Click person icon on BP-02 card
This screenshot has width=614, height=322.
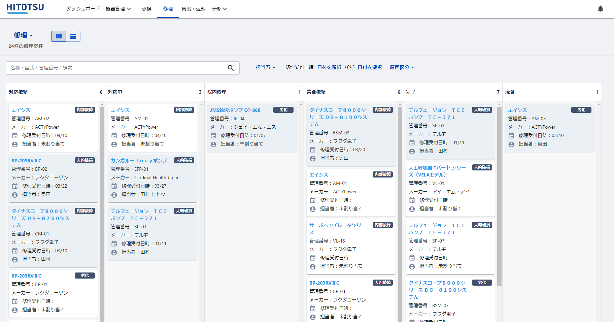[x=15, y=195]
